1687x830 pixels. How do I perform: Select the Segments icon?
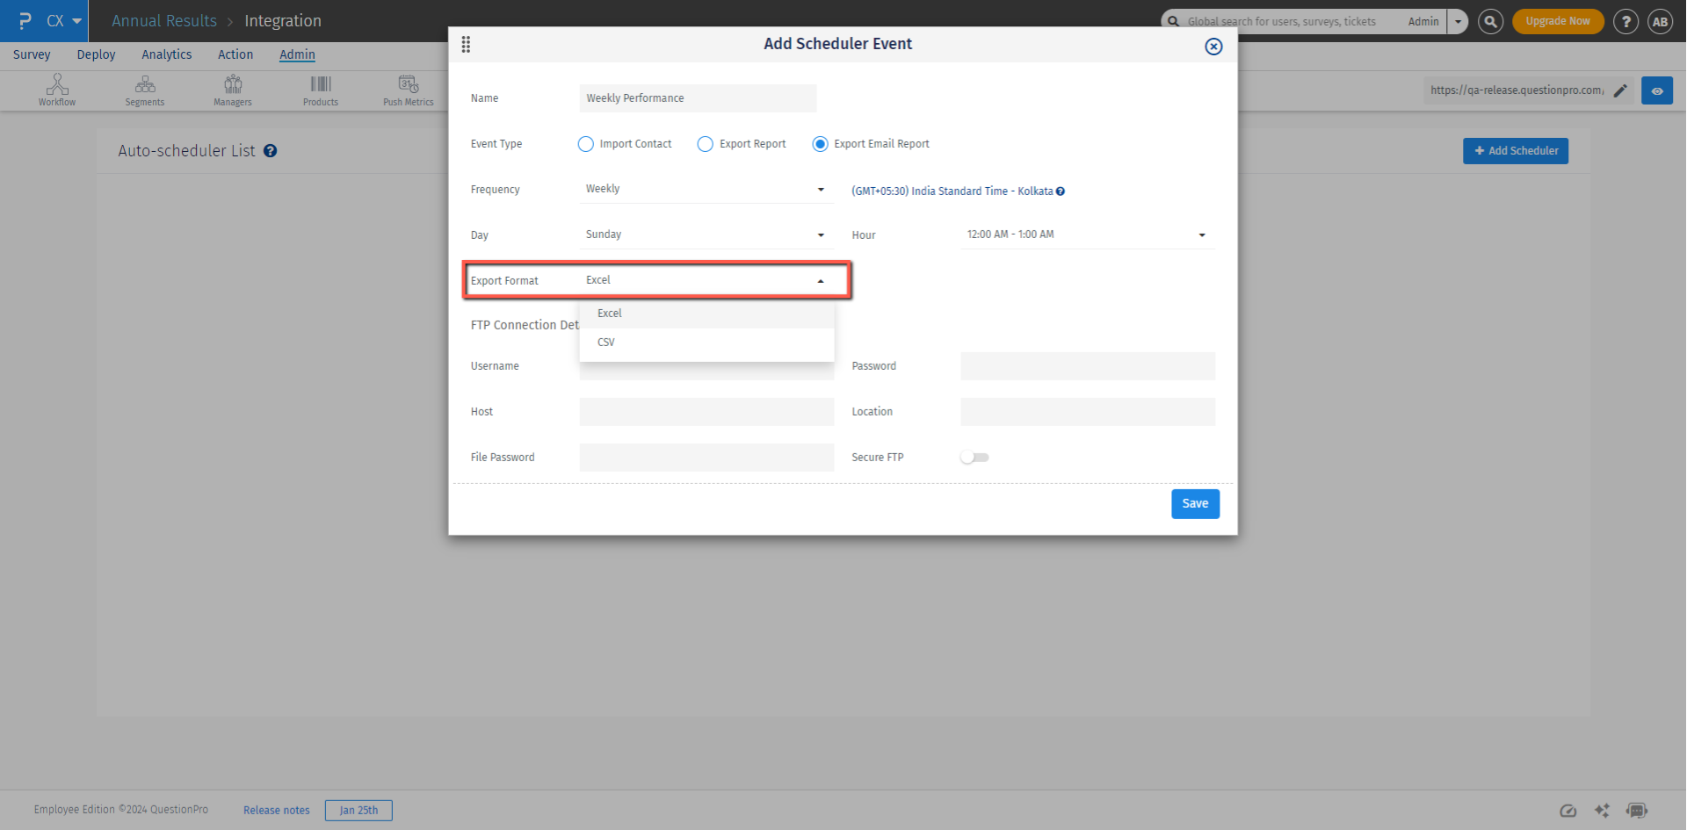[144, 90]
